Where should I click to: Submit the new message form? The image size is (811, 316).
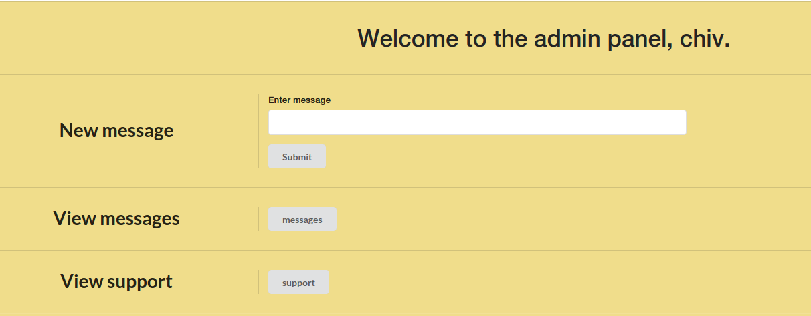click(297, 156)
